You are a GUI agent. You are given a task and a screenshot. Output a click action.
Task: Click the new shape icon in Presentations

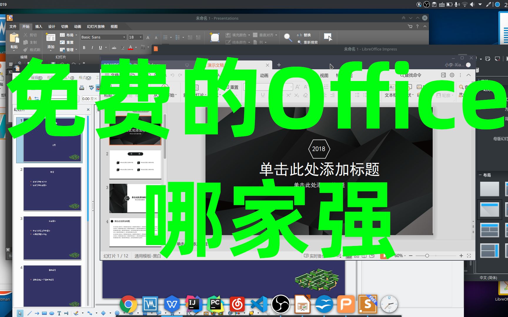[x=214, y=37]
